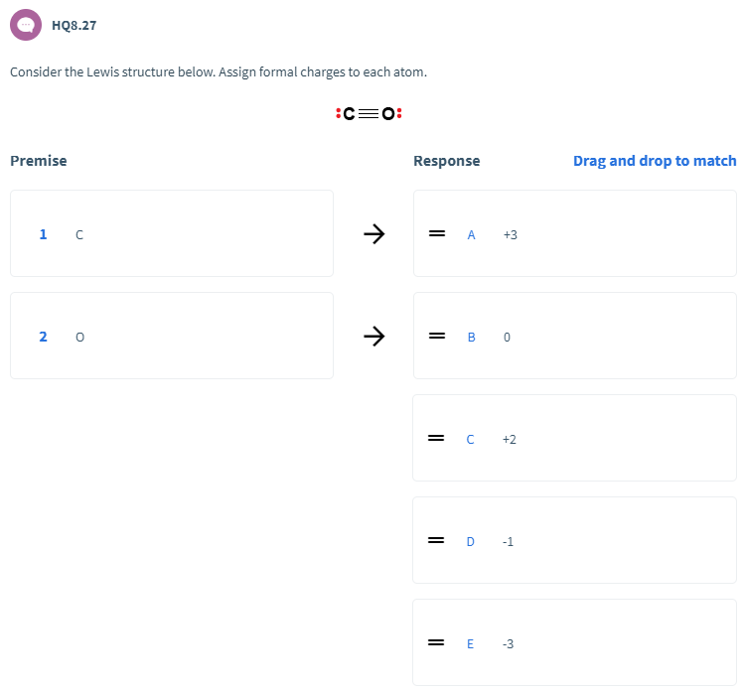744x693 pixels.
Task: Grab the drag handle for response D
Action: coord(435,541)
